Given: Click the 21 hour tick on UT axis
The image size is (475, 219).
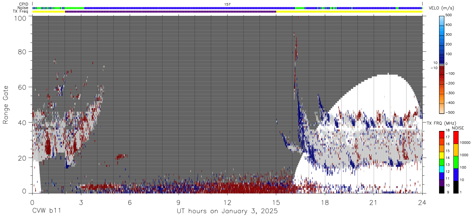Looking at the screenshot, I should click(x=374, y=202).
